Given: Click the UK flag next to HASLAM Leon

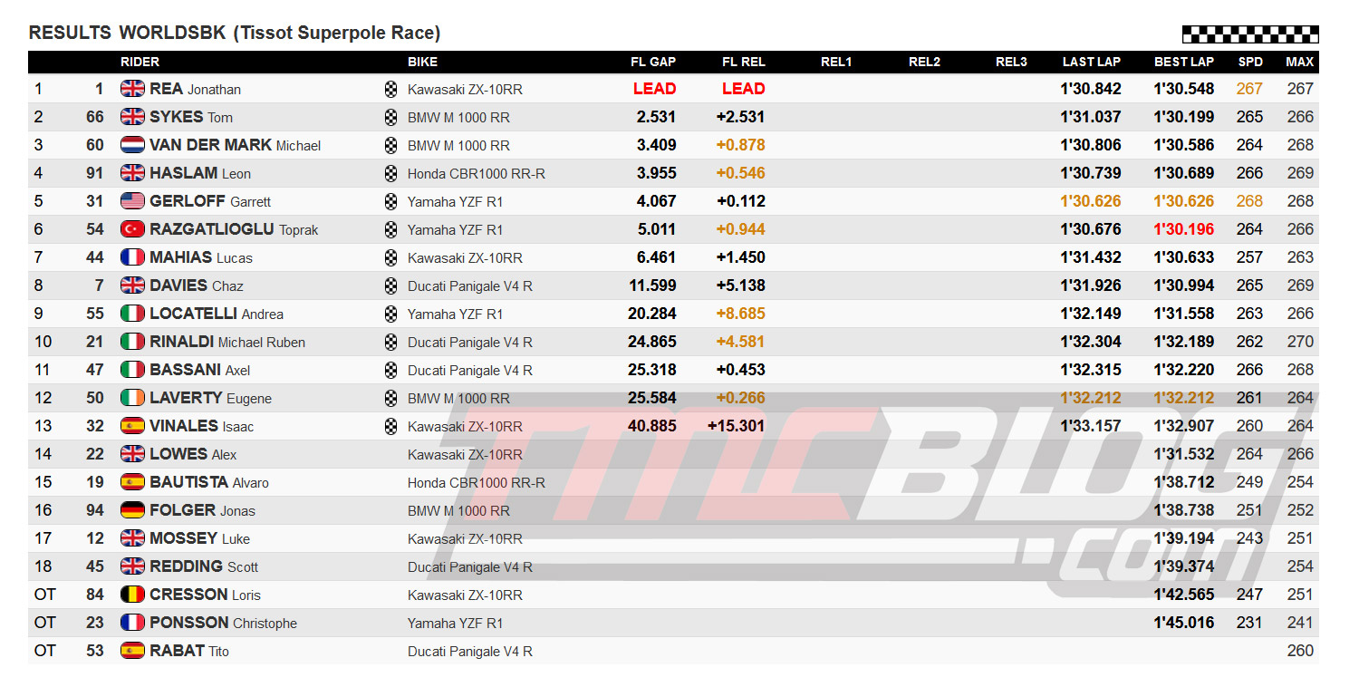Looking at the screenshot, I should pyautogui.click(x=132, y=173).
